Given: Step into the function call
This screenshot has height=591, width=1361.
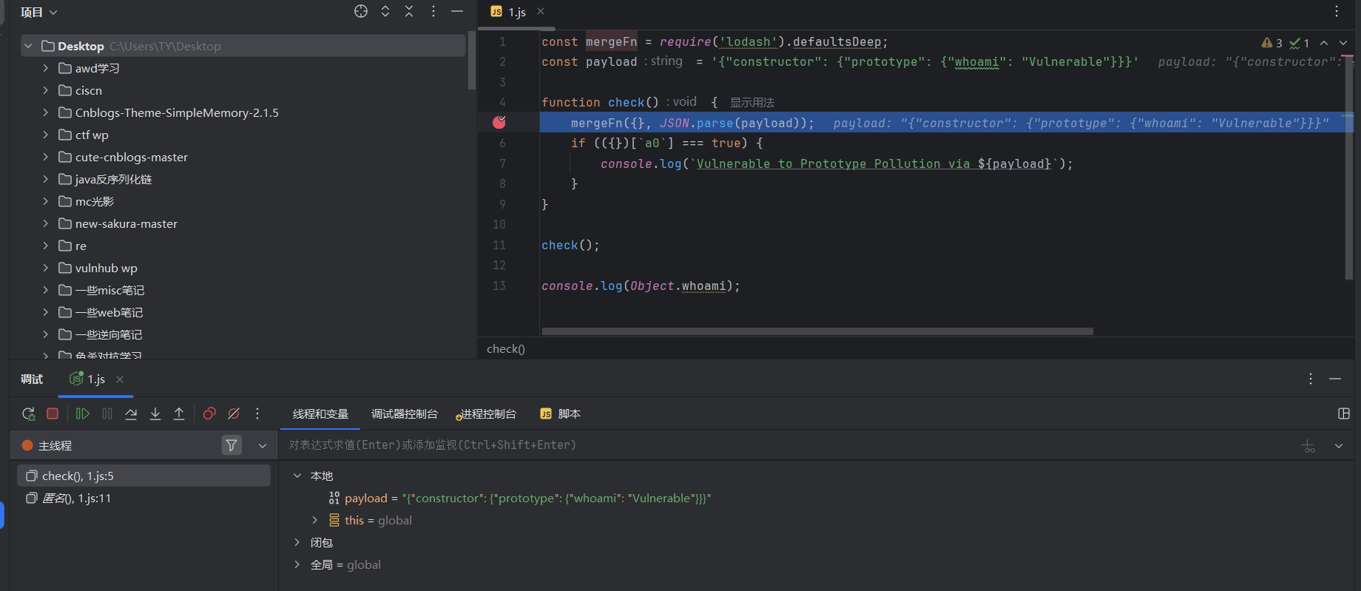Looking at the screenshot, I should [155, 413].
